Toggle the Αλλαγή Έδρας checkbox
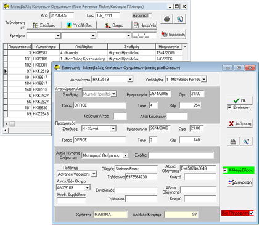259x225 pixels. pos(225,170)
